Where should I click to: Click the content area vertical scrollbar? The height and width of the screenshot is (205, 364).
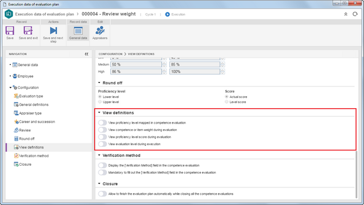(357, 174)
